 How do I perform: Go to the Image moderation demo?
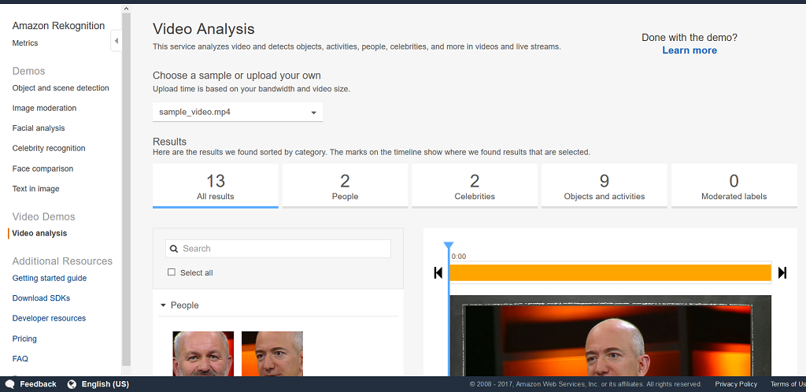click(x=44, y=108)
